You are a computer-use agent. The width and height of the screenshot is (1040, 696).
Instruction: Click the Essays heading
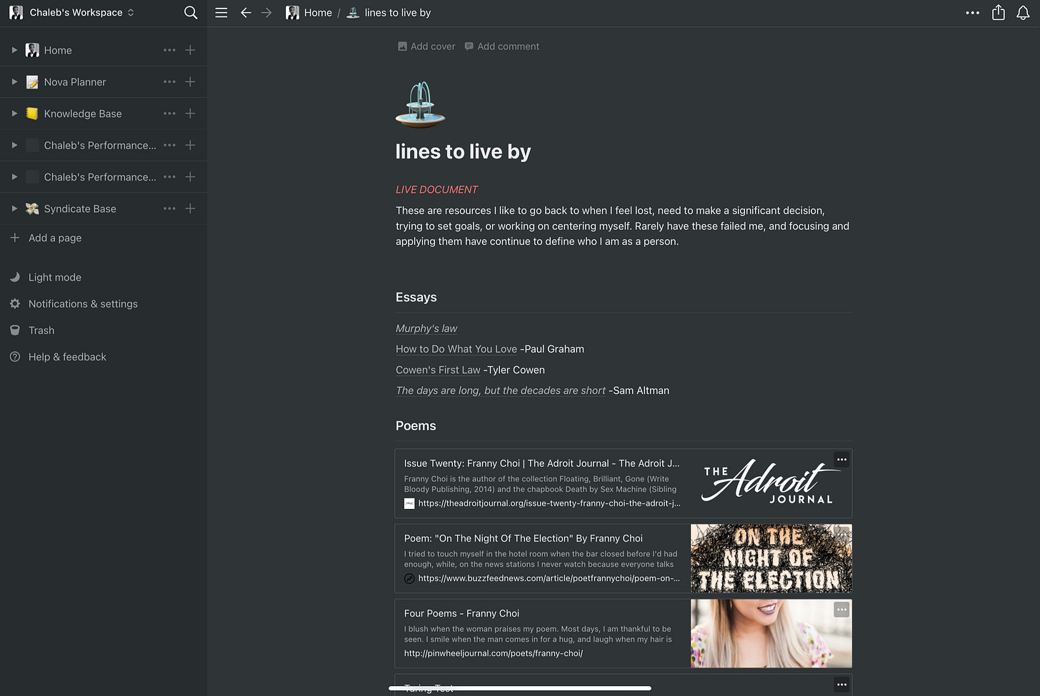click(x=416, y=298)
